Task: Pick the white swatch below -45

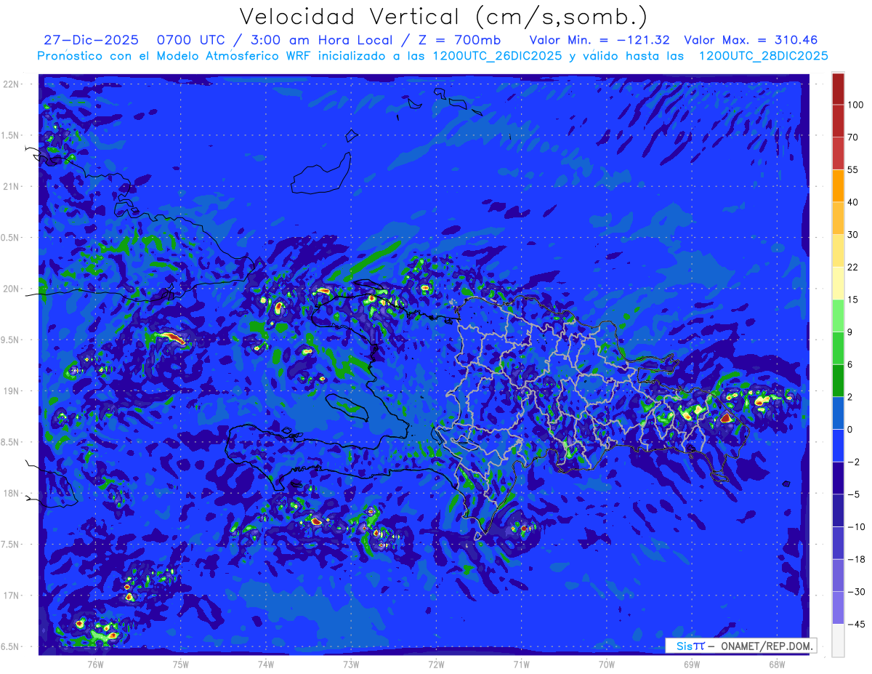Action: pos(838,640)
